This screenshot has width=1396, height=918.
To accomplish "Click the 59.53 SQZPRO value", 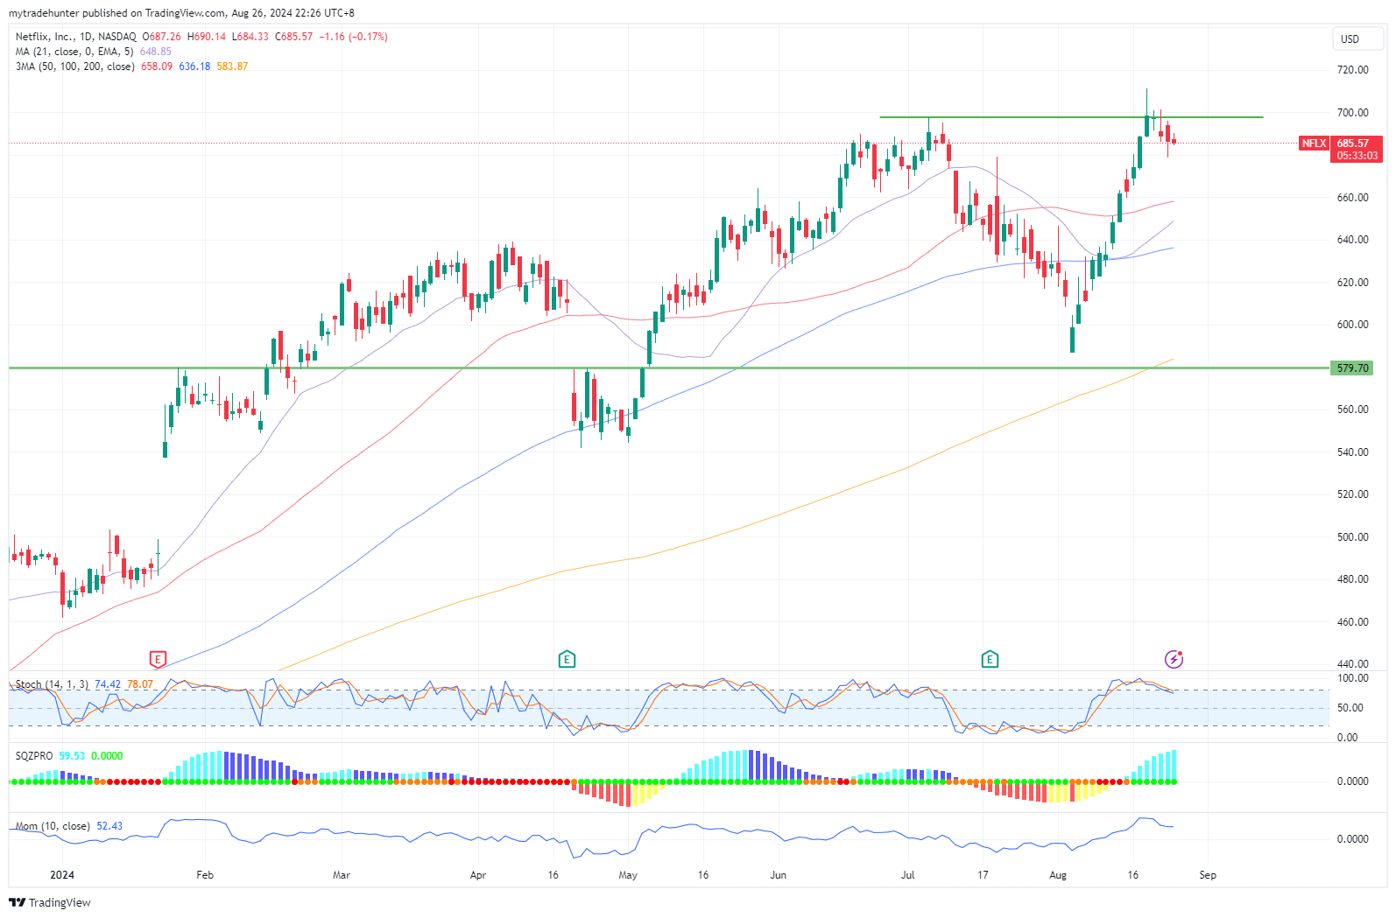I will (x=72, y=755).
